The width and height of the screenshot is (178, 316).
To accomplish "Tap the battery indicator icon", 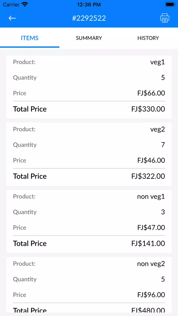I will point(170,4).
